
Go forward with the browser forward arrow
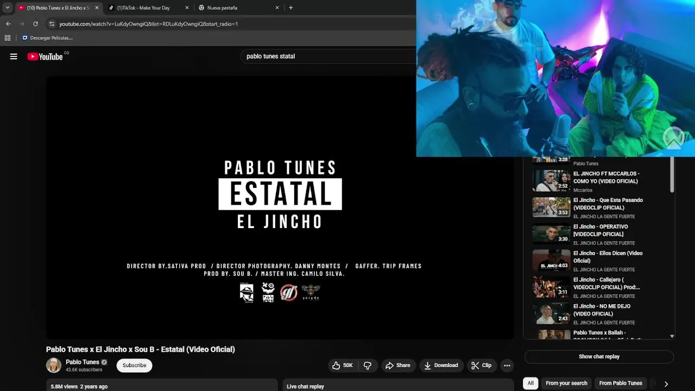click(x=22, y=24)
